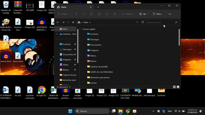Open elementos para folder in sidebar

(68, 80)
